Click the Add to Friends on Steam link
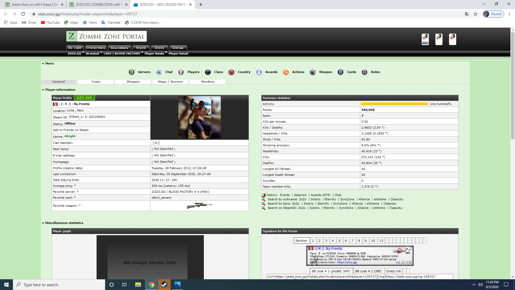This screenshot has height=290, width=515. point(71,130)
